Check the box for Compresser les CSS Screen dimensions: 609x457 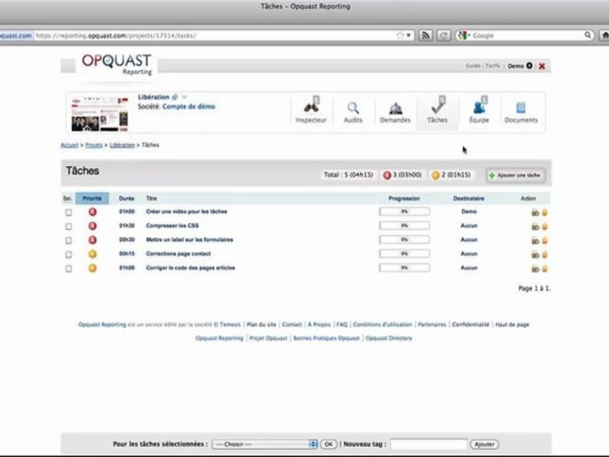click(69, 227)
